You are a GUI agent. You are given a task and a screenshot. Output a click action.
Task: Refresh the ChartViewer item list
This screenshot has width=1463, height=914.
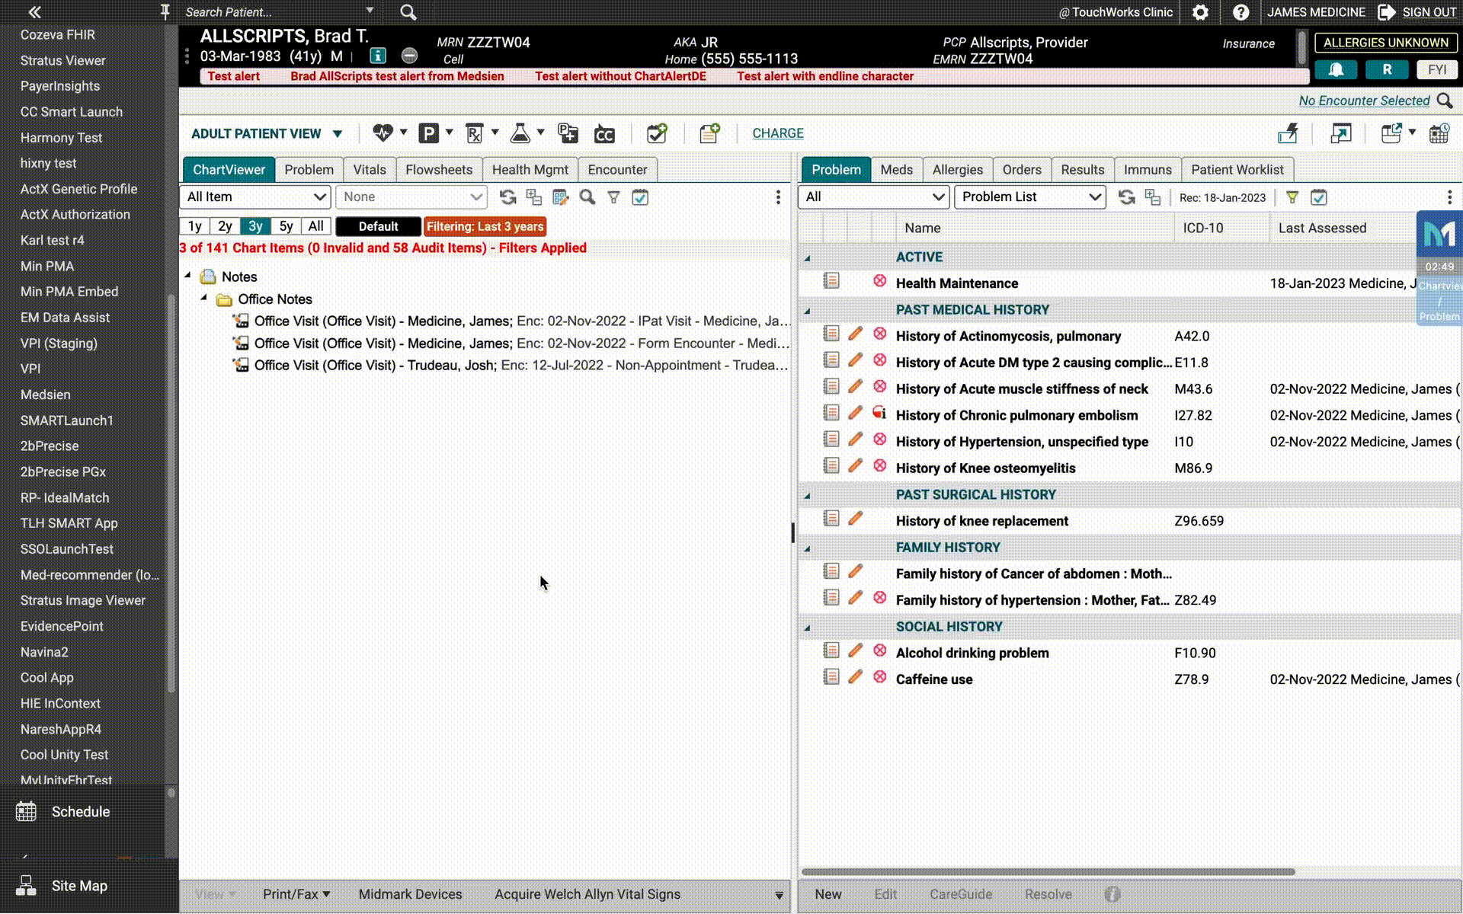click(507, 197)
